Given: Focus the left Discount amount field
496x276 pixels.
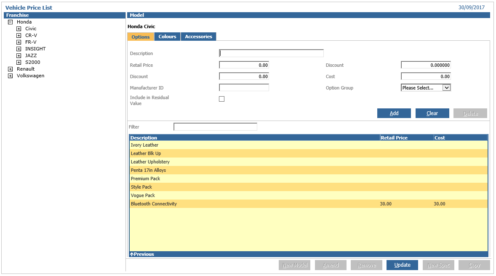Looking at the screenshot, I should click(x=244, y=76).
